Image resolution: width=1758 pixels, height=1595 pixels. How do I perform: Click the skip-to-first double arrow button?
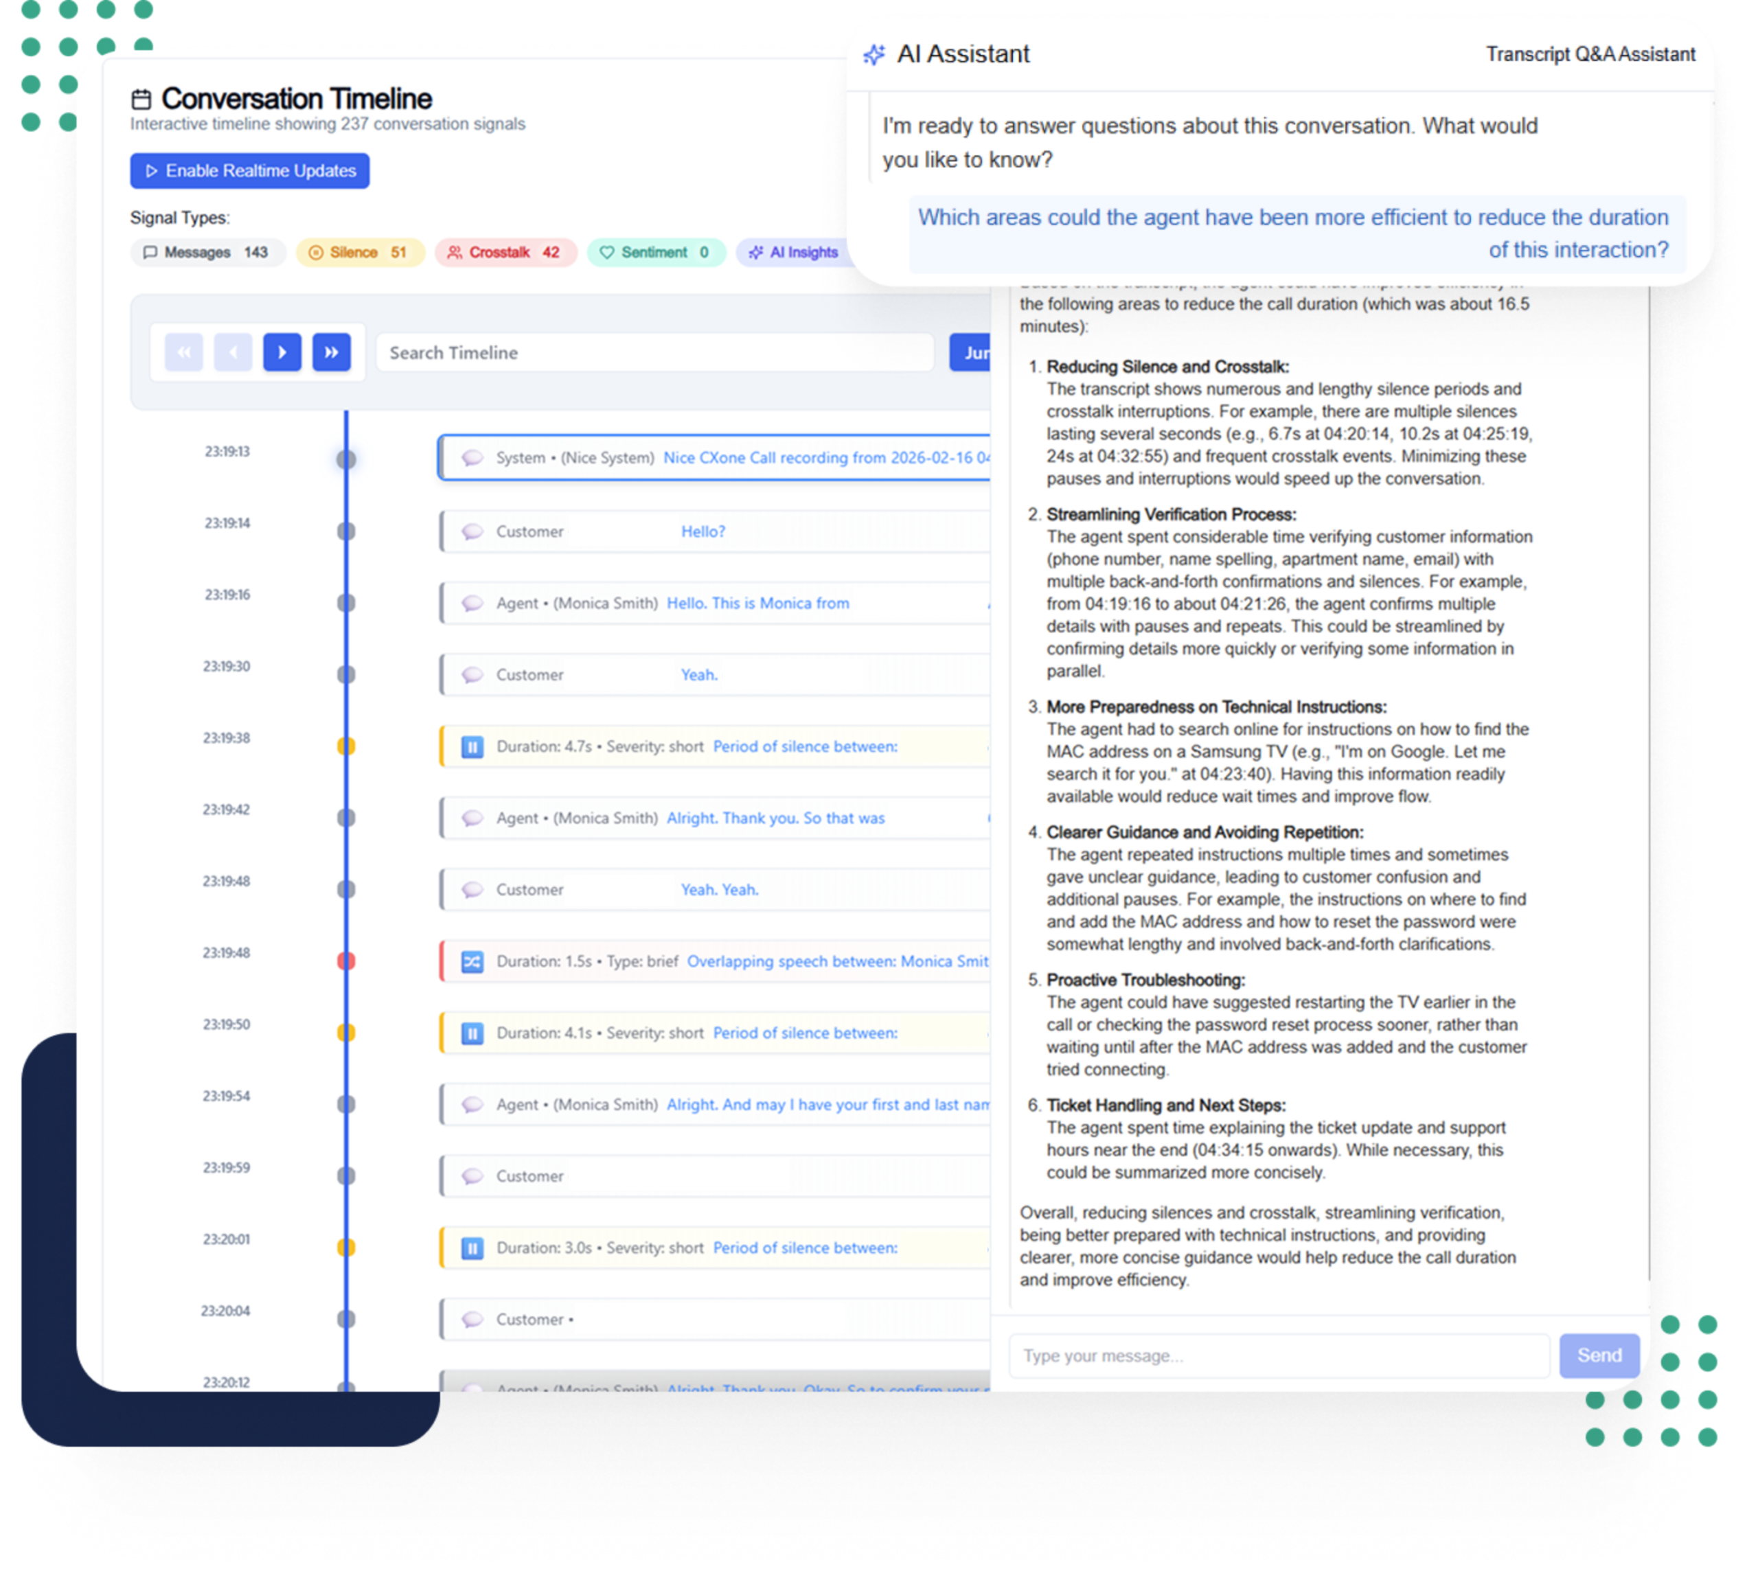tap(184, 352)
